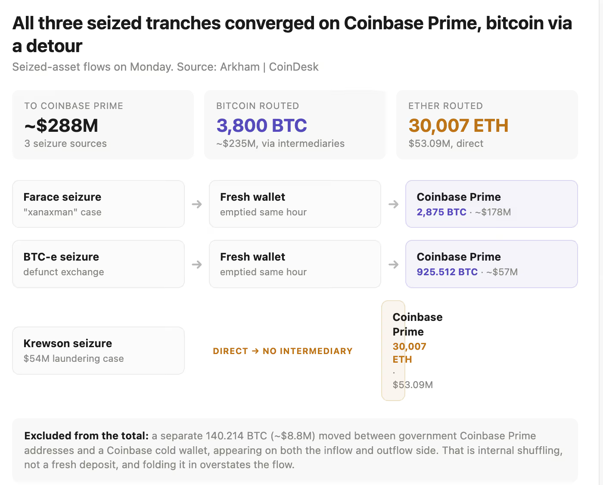603x485 pixels.
Task: Select the Krewson seizure card
Action: coord(99,351)
